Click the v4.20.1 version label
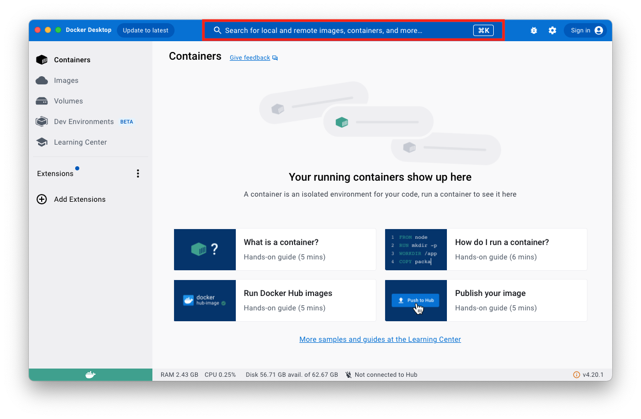The image size is (641, 419). (x=593, y=375)
